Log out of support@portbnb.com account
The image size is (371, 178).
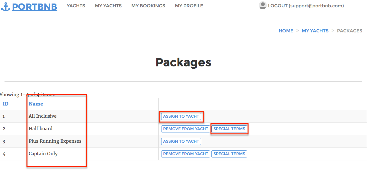(x=306, y=6)
